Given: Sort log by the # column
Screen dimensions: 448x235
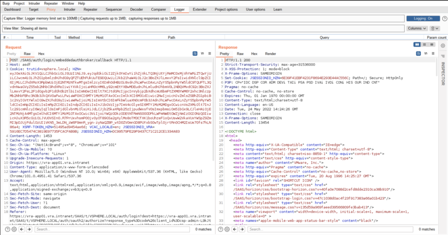Looking at the screenshot, I should pos(6,37).
